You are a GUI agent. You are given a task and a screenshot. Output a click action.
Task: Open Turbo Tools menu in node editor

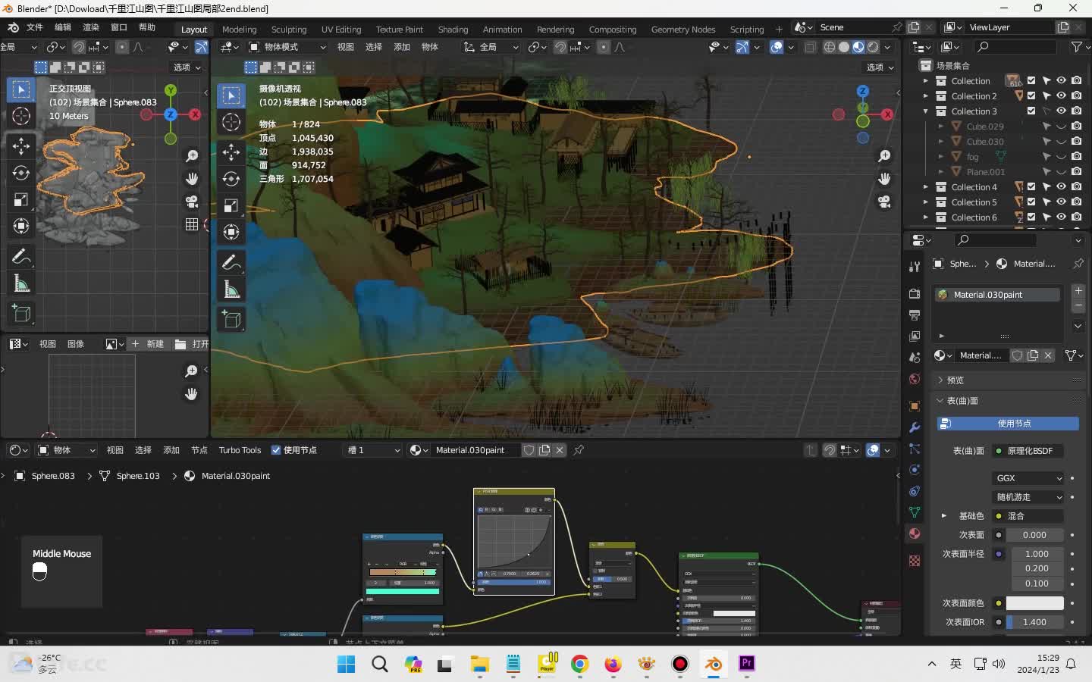[x=240, y=450]
